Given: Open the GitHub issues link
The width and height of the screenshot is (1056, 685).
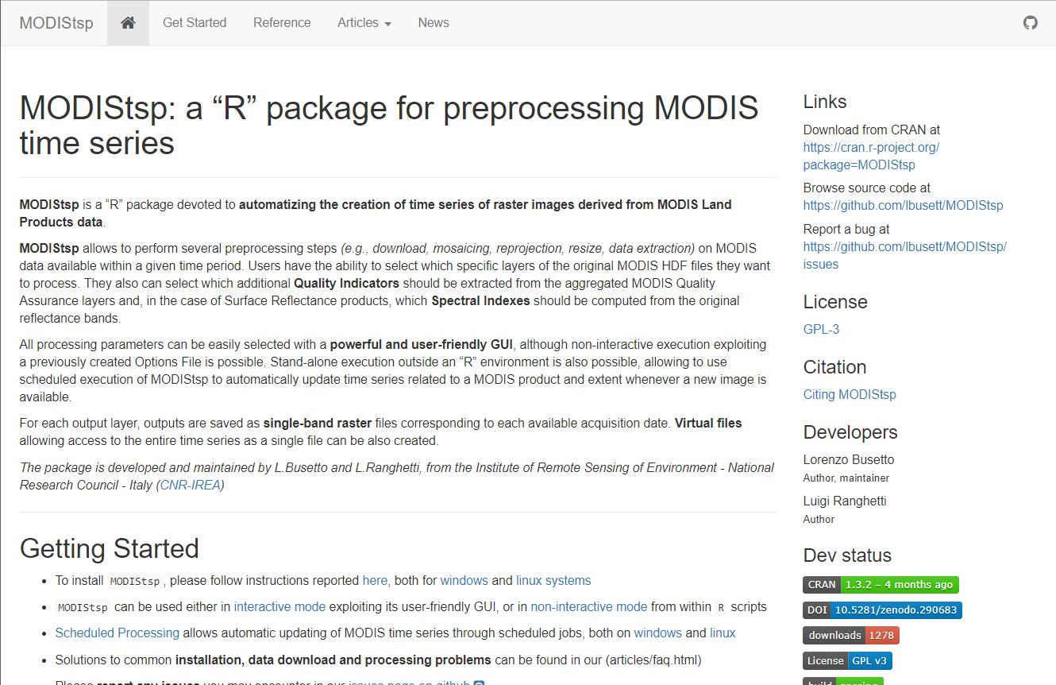Looking at the screenshot, I should 904,255.
